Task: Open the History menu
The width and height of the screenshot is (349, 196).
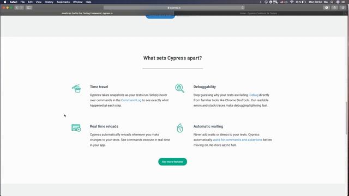Action: point(49,2)
